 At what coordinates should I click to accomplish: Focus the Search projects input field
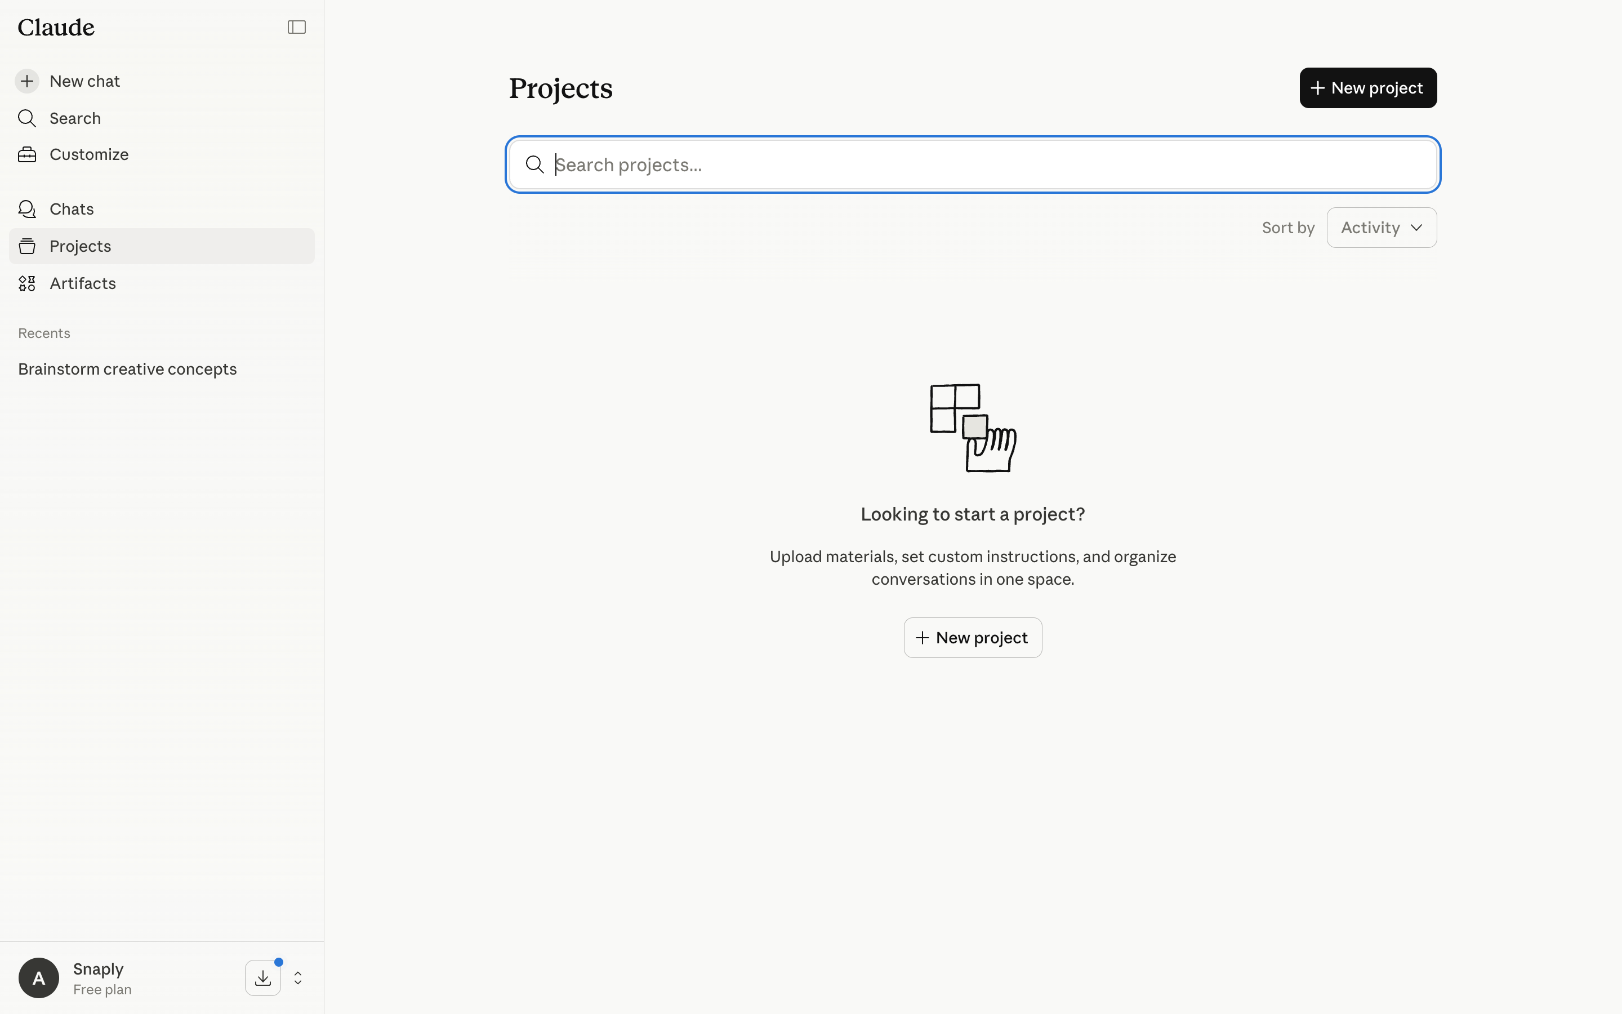pyautogui.click(x=973, y=164)
